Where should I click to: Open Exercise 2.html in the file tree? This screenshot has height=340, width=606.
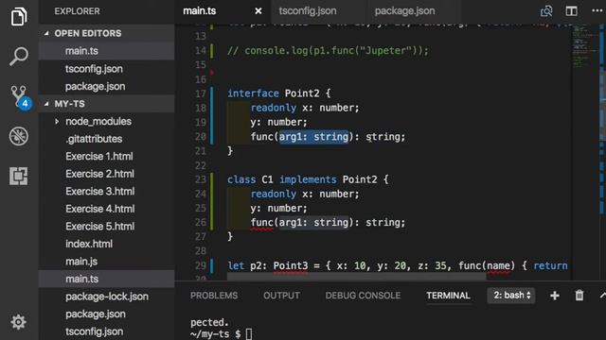pyautogui.click(x=106, y=174)
